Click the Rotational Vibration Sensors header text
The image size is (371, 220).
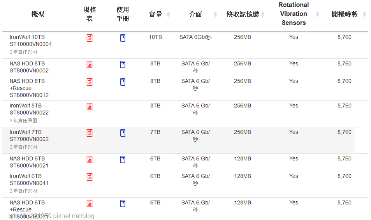pyautogui.click(x=294, y=14)
